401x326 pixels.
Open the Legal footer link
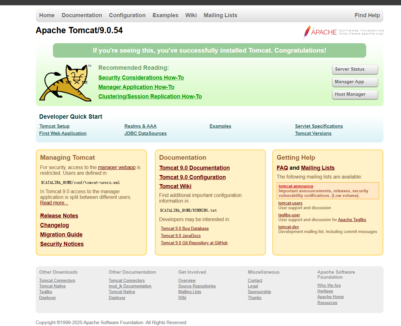[253, 286]
